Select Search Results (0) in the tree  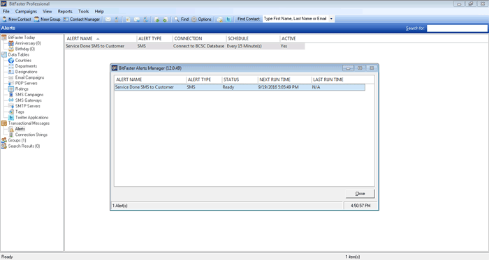[20, 146]
